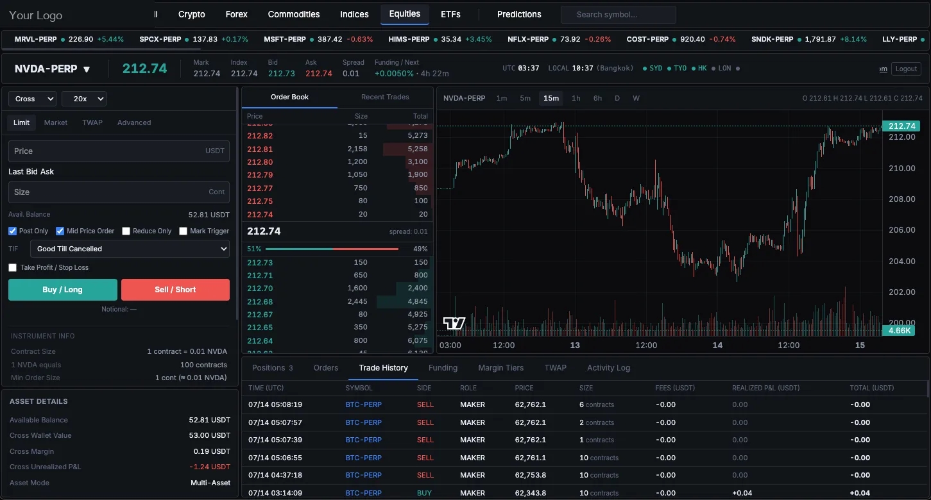The width and height of the screenshot is (931, 500).
Task: Click the Price input field
Action: pos(119,151)
